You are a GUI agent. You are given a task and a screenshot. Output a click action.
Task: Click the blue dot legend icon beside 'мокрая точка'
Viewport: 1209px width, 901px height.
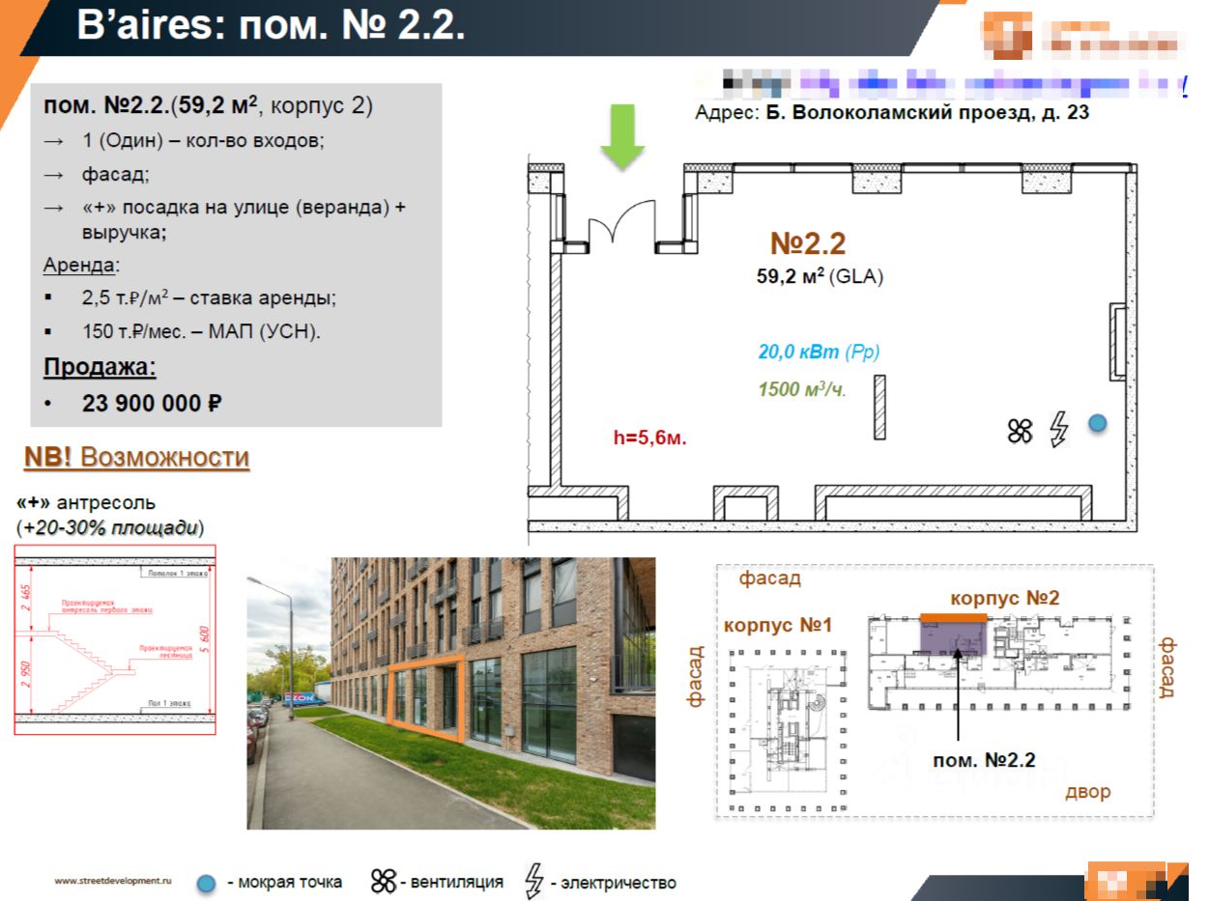(206, 883)
